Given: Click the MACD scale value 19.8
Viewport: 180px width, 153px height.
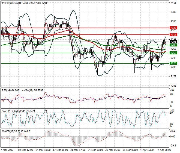Looking at the screenshot, I should click(173, 131).
